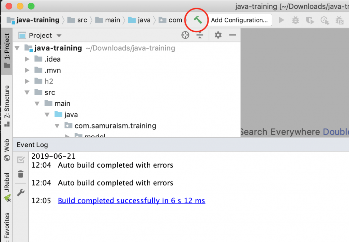Select the com.samuraism.training package
This screenshot has width=349, height=242.
point(115,126)
